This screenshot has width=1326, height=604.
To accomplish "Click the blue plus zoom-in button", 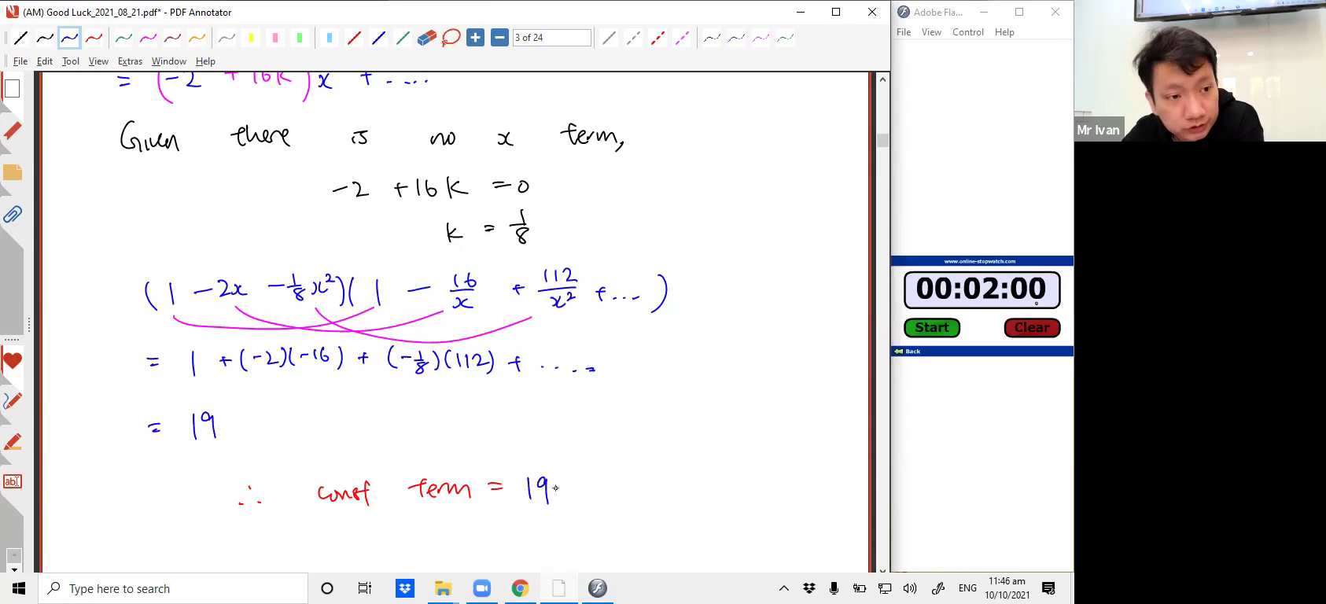I will click(475, 38).
